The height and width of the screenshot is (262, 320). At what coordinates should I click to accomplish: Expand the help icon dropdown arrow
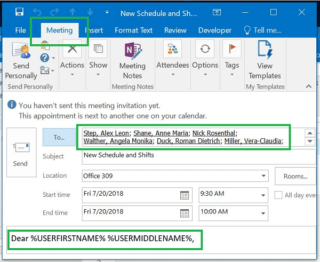tap(53, 58)
